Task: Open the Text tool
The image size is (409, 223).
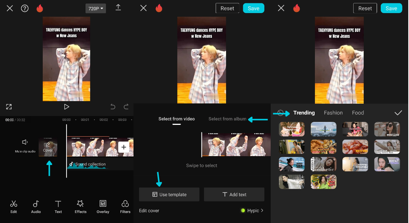Action: 58,207
